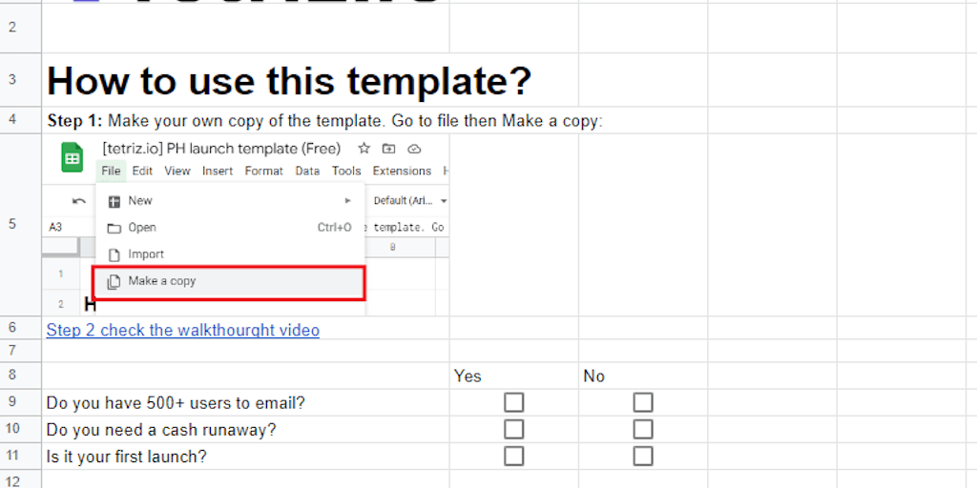977x488 pixels.
Task: Select the row 3 header
Action: click(12, 80)
